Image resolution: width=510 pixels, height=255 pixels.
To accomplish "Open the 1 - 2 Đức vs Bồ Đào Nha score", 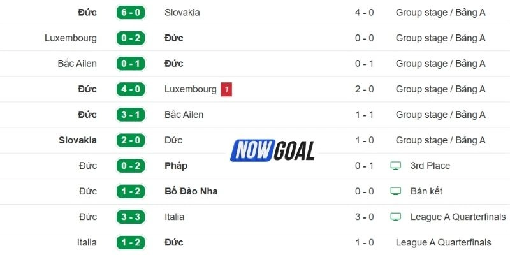I will click(x=131, y=191).
